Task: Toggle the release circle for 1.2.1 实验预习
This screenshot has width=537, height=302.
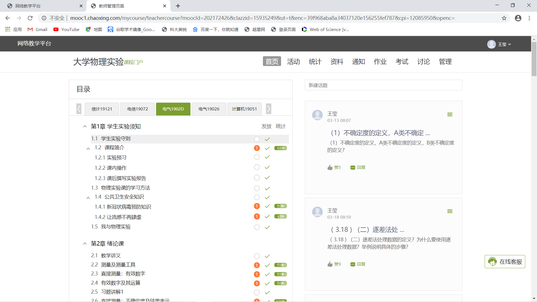Action: (x=257, y=157)
